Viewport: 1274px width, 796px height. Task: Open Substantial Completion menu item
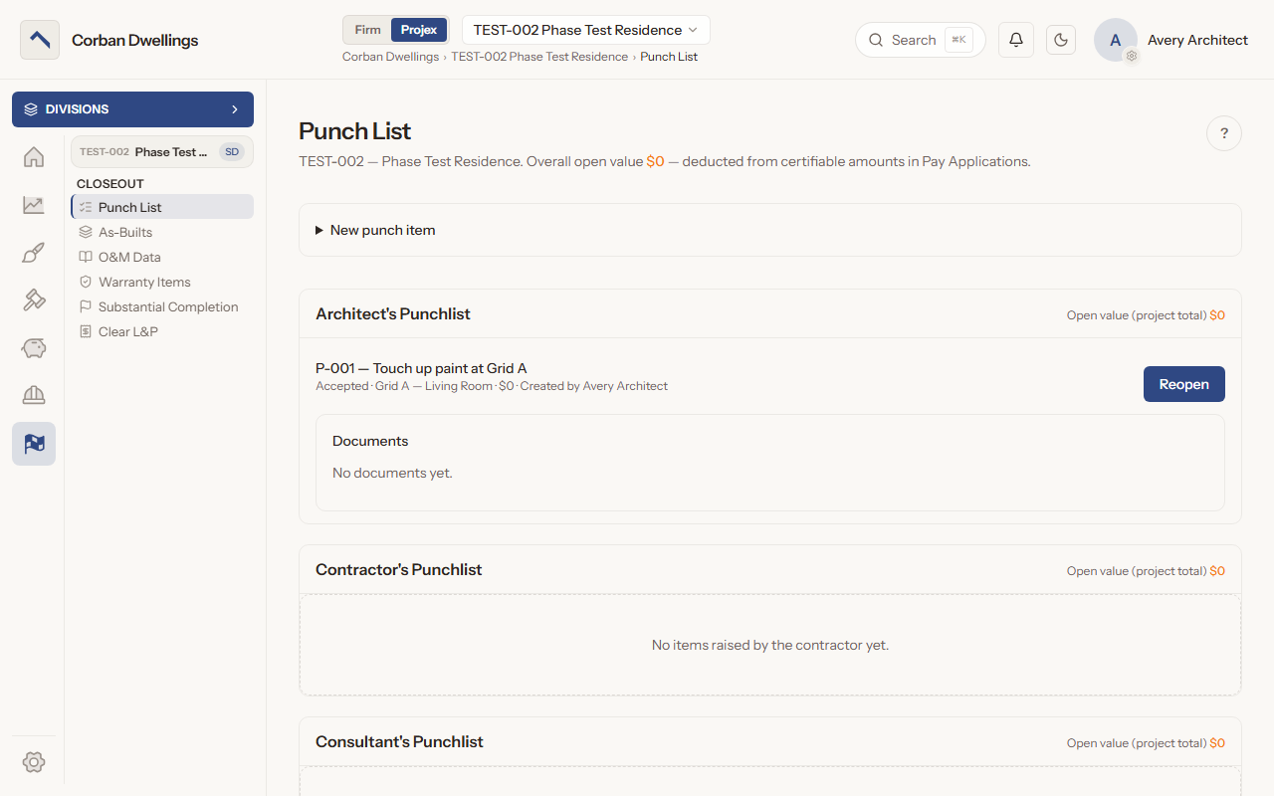(162, 306)
